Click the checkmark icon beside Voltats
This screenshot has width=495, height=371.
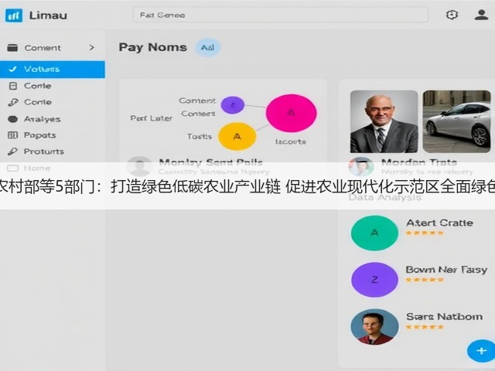tap(12, 69)
